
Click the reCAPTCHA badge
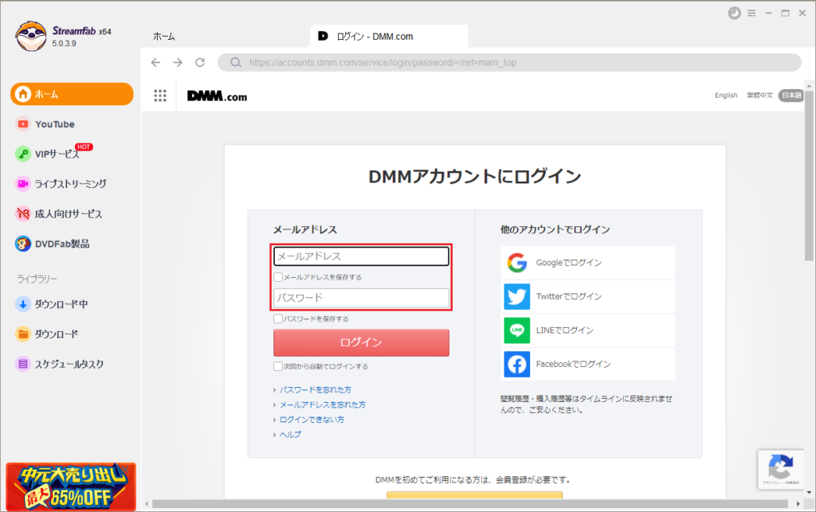(x=781, y=469)
